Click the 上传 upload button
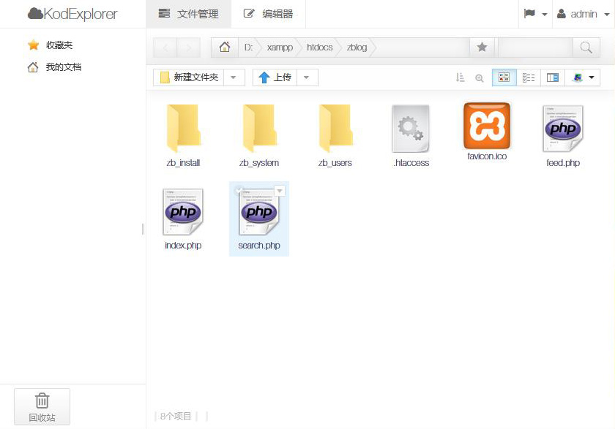This screenshot has width=615, height=429. pyautogui.click(x=275, y=77)
